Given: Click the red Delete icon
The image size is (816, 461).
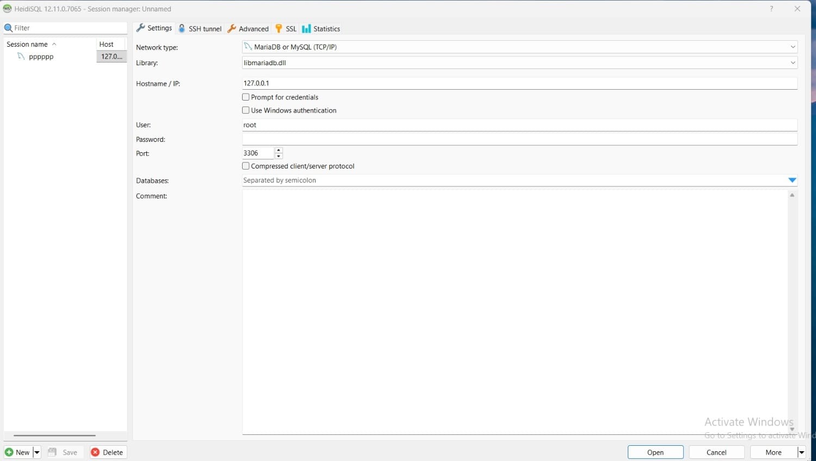Looking at the screenshot, I should pyautogui.click(x=95, y=452).
